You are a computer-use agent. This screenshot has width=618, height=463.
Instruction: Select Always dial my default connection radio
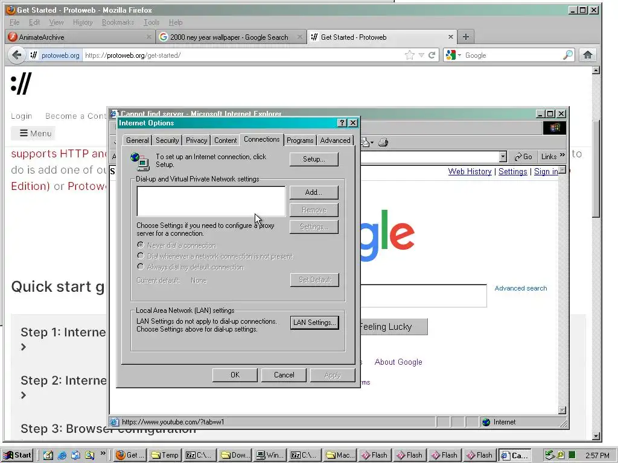[x=141, y=266]
